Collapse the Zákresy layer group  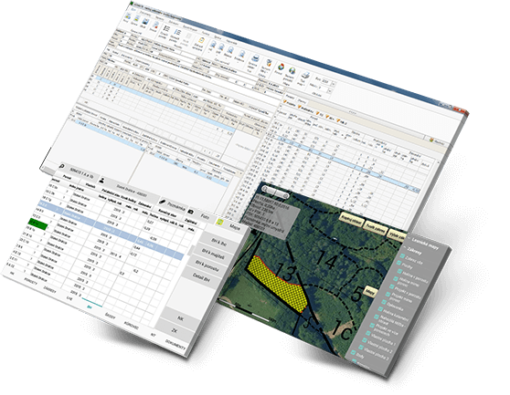point(404,247)
